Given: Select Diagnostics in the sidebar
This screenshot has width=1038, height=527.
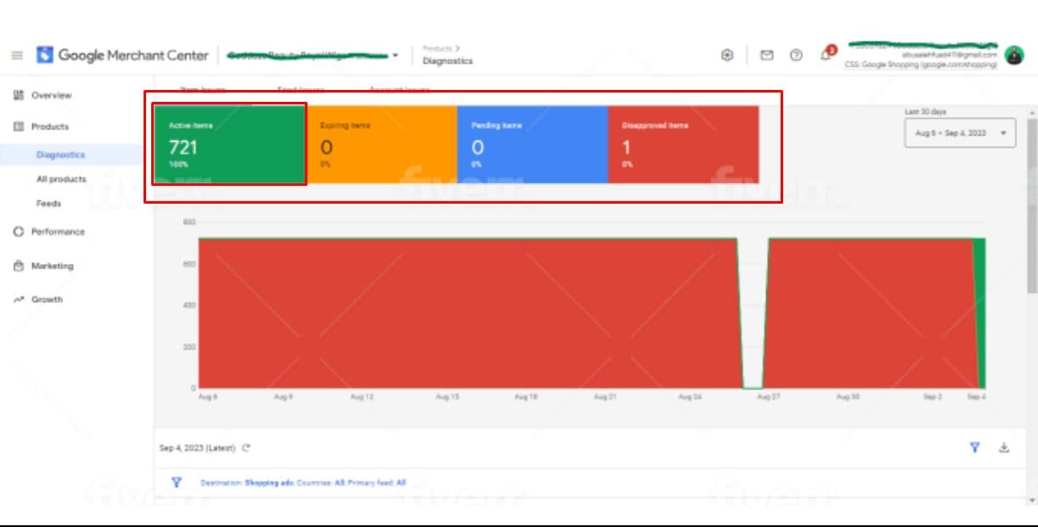Looking at the screenshot, I should point(60,155).
